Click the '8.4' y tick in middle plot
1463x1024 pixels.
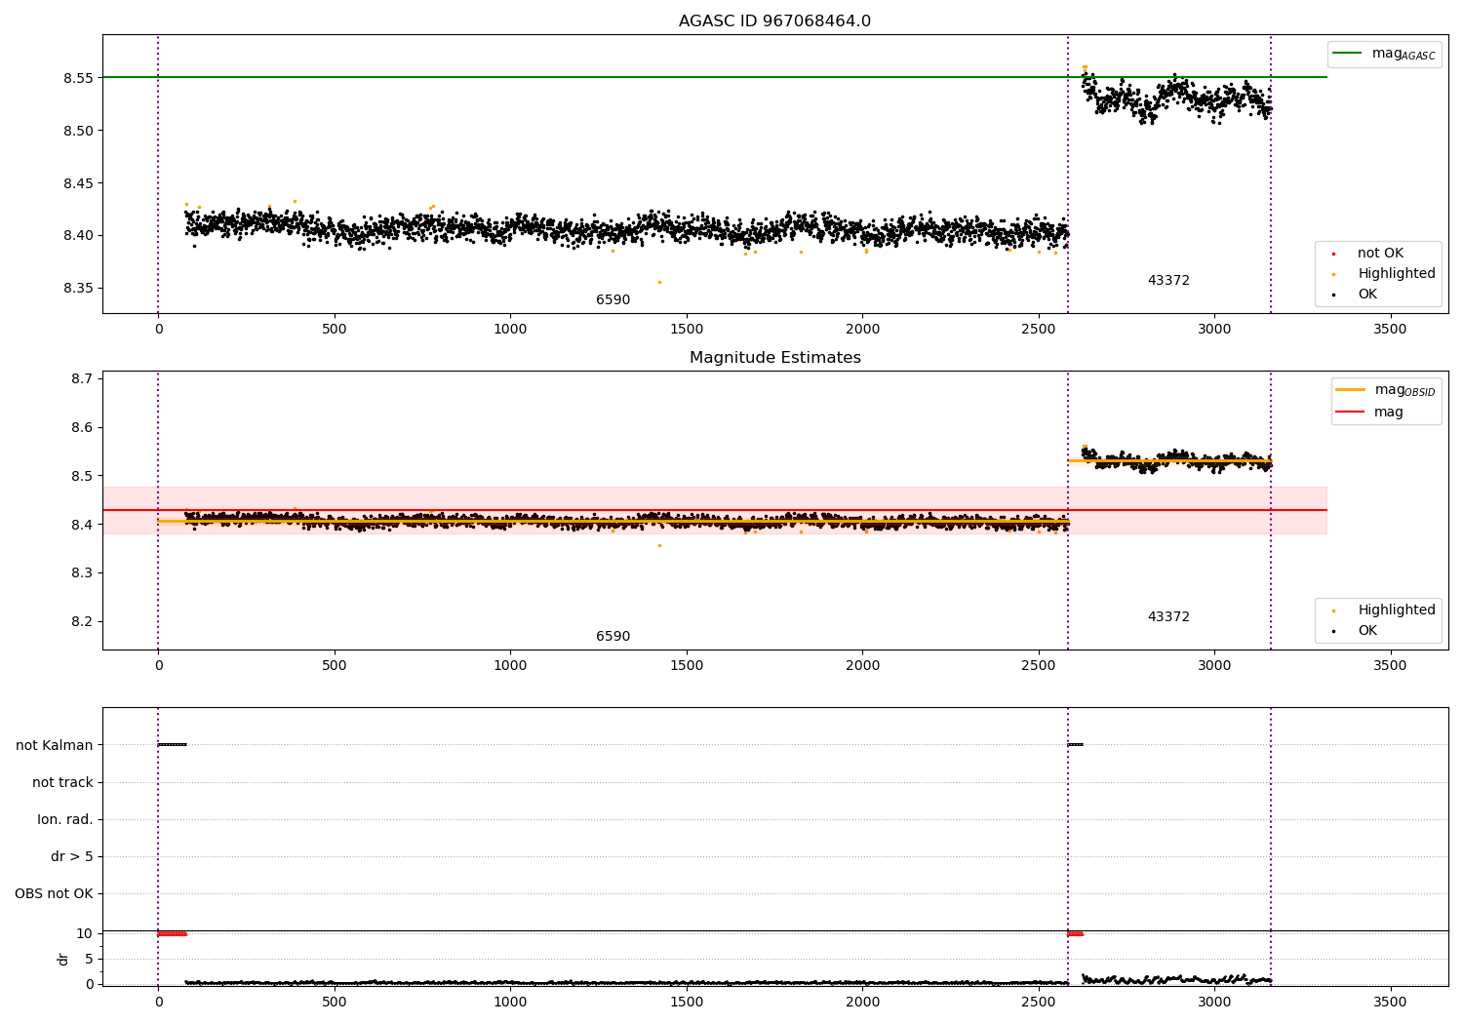(x=82, y=526)
